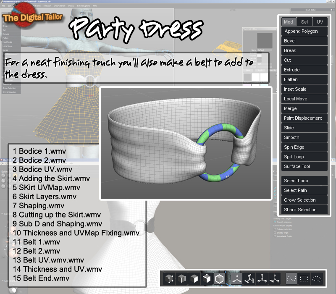Switch to the UV tab

(320, 22)
